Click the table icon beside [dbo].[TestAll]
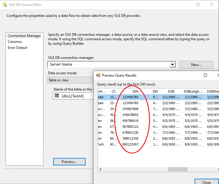This screenshot has width=219, height=184. 57,96
